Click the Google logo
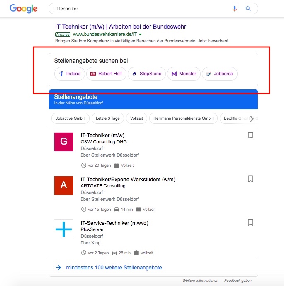 pyautogui.click(x=24, y=9)
